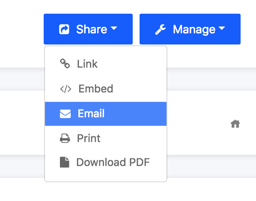Click the Manage wrench icon
This screenshot has width=256, height=201.
pyautogui.click(x=161, y=30)
